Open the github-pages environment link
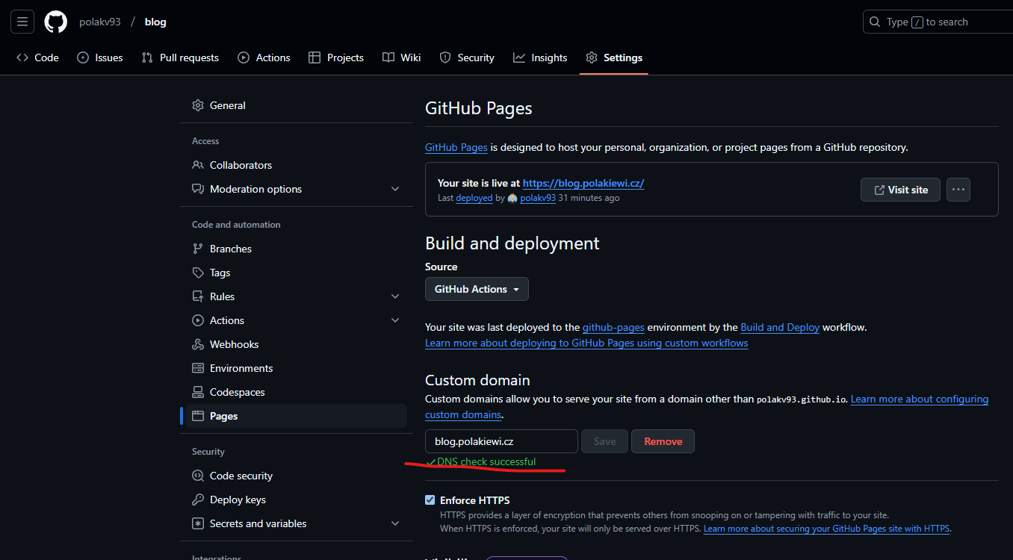This screenshot has width=1013, height=560. coord(613,327)
